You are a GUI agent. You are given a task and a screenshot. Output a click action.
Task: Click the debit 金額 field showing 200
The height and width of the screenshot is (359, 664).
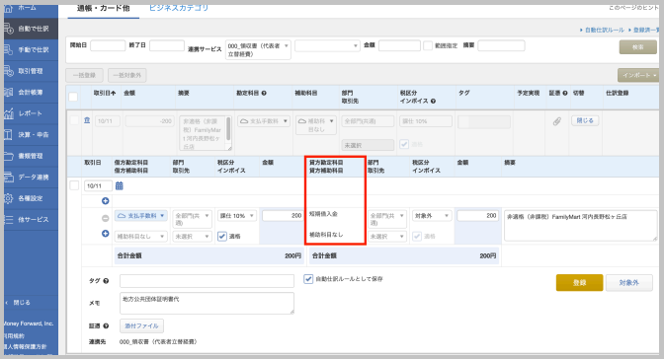tap(283, 216)
